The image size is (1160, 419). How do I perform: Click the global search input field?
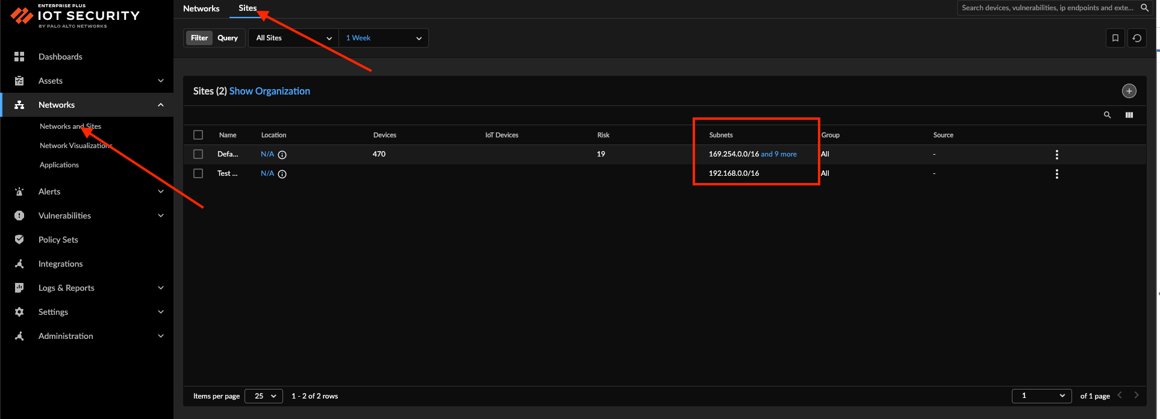coord(1048,8)
